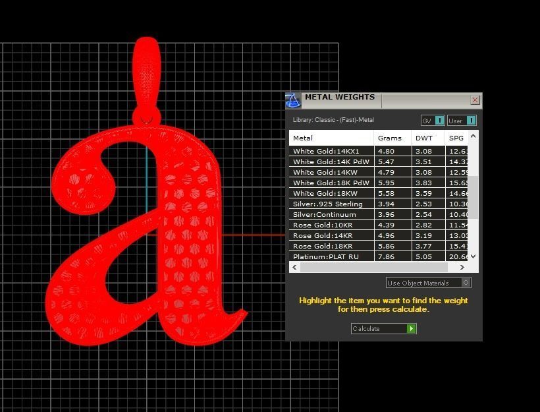Screen dimensions: 540x412
Task: Click the table's horizontal scrollbar thumb
Action: point(373,267)
